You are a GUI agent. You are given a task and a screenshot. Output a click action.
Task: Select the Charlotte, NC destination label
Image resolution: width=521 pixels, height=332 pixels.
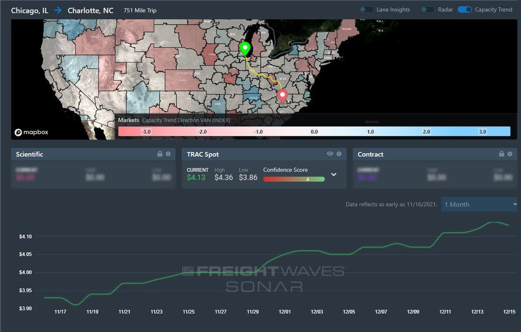coord(90,10)
